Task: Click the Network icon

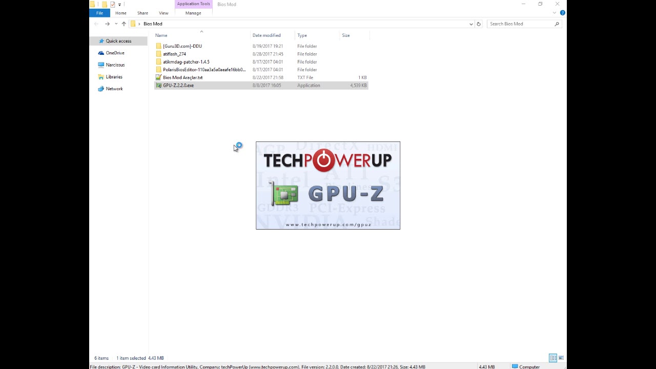Action: 101,89
